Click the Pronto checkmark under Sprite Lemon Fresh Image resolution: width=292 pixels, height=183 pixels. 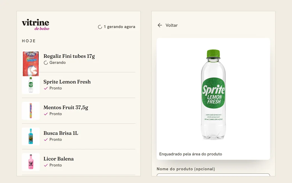(x=46, y=88)
